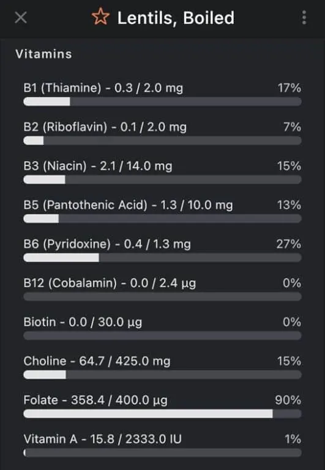Close the Lentils, Boiled food details
This screenshot has height=470, width=325.
pyautogui.click(x=21, y=17)
